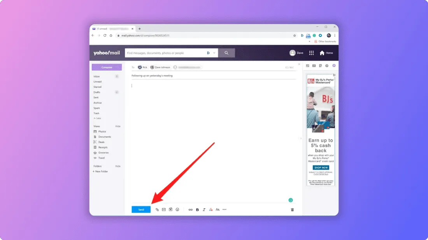Viewport: 428px width, 240px height.
Task: Open the Yahoo apps grid icon
Action: click(311, 53)
